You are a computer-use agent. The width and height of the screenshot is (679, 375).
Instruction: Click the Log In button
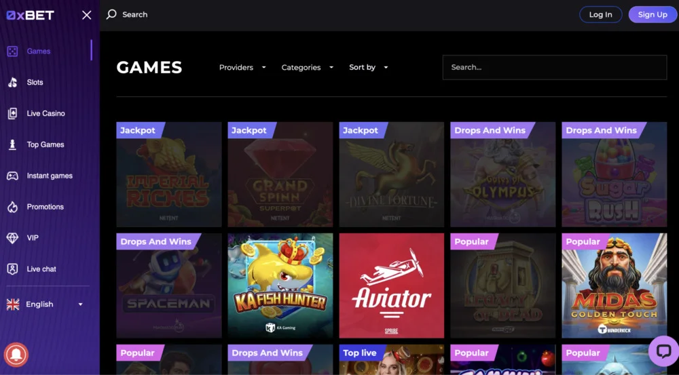pyautogui.click(x=601, y=15)
